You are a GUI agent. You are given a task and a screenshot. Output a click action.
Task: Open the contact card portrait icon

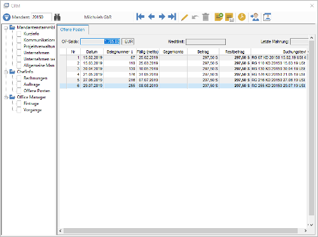tap(267, 17)
